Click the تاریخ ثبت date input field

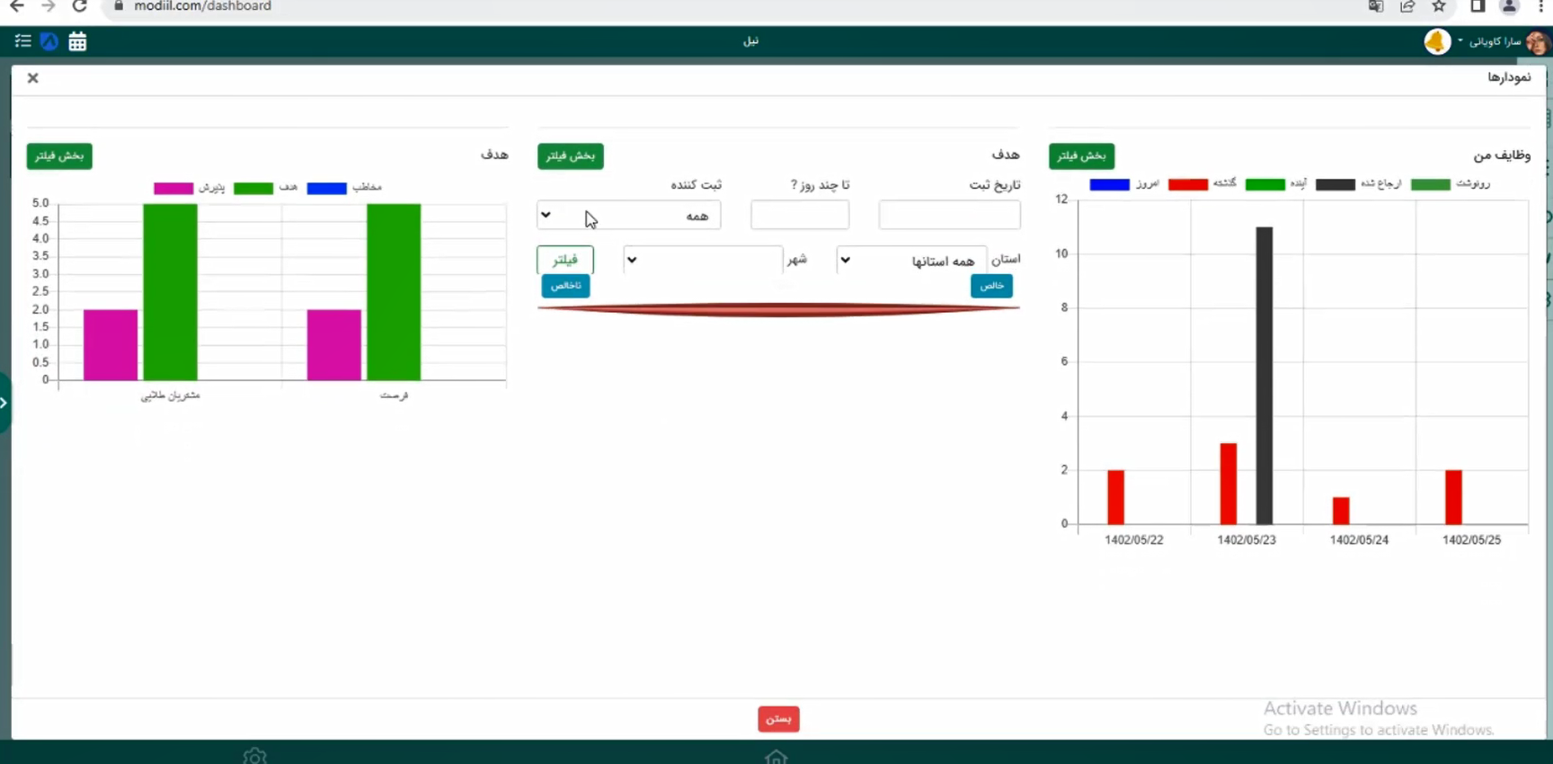(949, 216)
